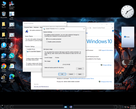
Task: Open the Recycle Bin icon
Action: point(4,15)
